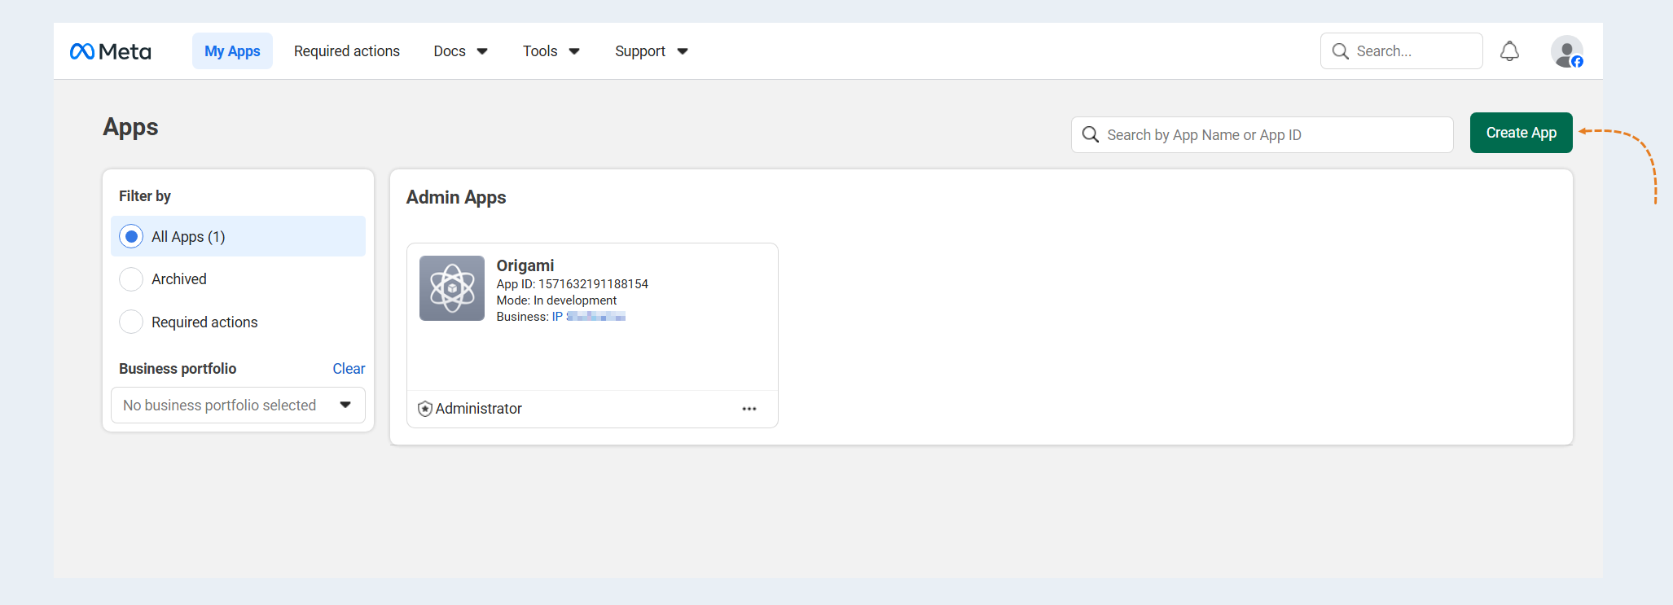Click the Apps page heading
Image resolution: width=1673 pixels, height=605 pixels.
click(130, 127)
